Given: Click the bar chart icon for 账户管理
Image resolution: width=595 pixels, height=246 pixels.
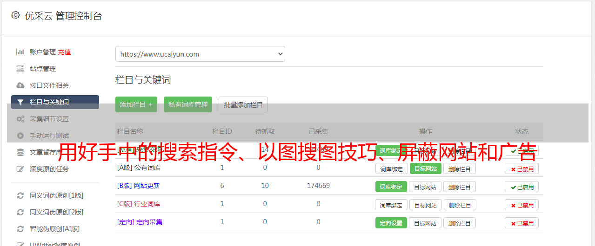Looking at the screenshot, I should point(20,52).
